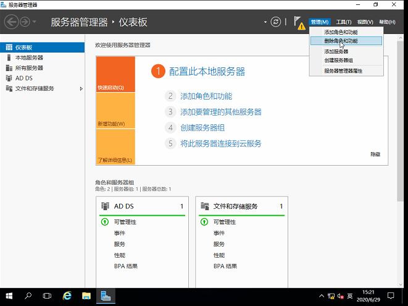Viewport: 408px width, 306px height.
Task: Launch Internet Explorer from taskbar
Action: [67, 296]
